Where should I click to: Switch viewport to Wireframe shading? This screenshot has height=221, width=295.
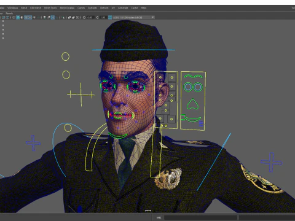tap(14, 17)
